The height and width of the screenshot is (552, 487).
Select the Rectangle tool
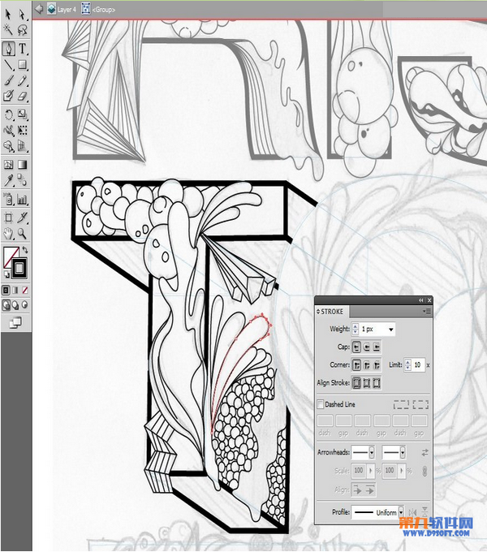point(22,65)
